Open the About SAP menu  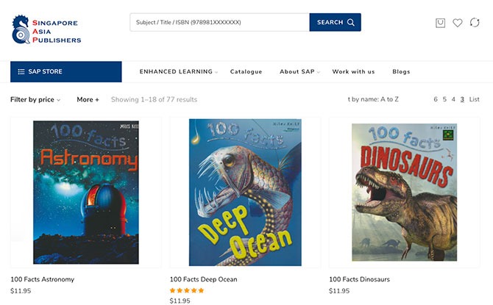pyautogui.click(x=299, y=72)
